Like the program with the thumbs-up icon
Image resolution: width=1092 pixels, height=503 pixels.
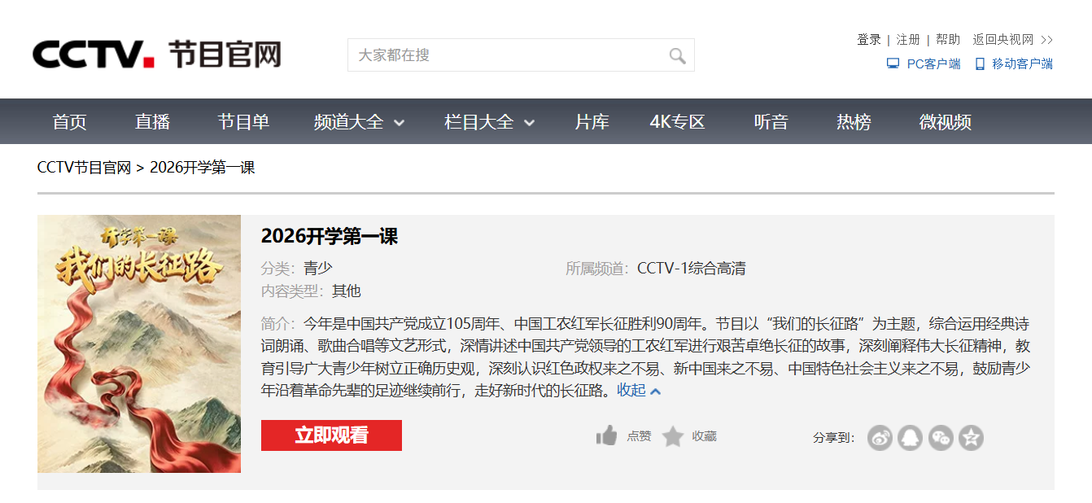click(606, 436)
